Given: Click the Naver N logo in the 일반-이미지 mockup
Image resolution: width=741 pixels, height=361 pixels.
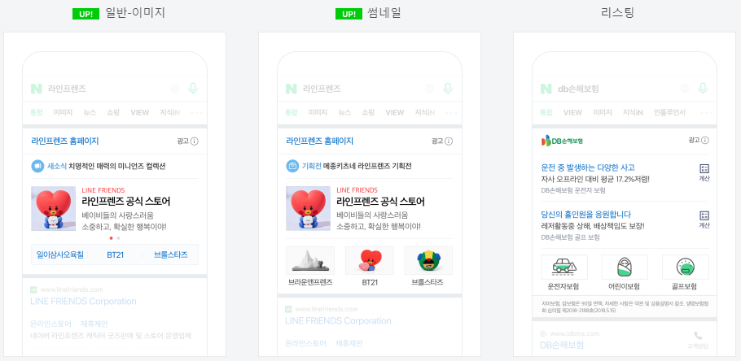Looking at the screenshot, I should click(37, 89).
